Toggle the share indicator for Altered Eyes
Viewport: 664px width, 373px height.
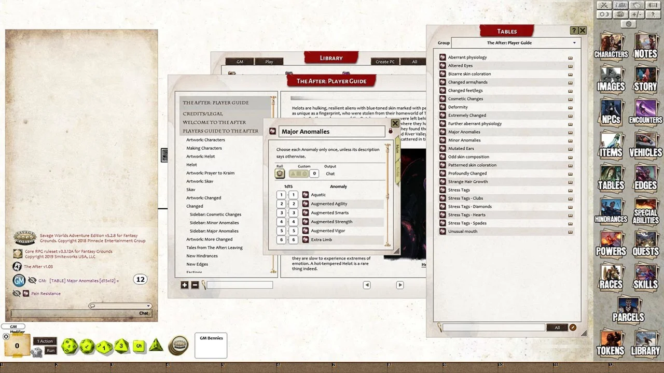pyautogui.click(x=570, y=66)
